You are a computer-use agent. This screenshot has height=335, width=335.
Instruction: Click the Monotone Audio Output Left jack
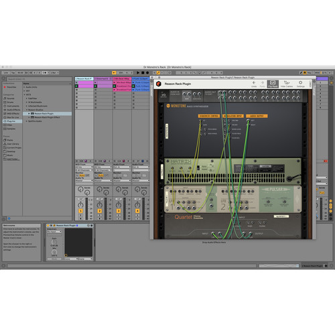248,121
